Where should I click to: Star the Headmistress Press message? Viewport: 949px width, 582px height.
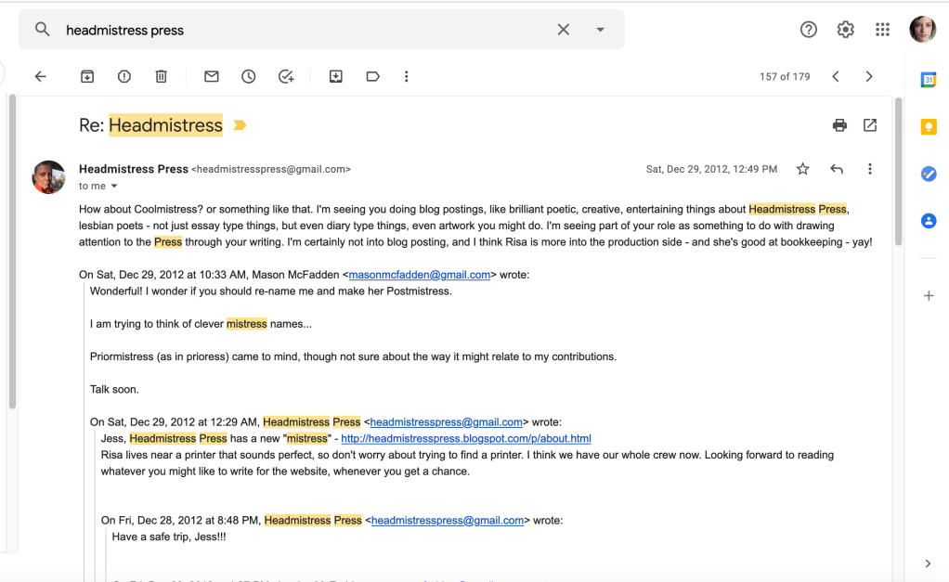click(803, 169)
